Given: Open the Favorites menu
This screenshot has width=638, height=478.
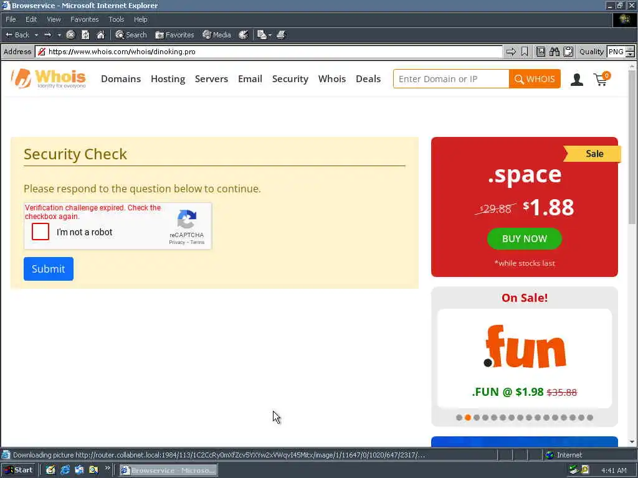Looking at the screenshot, I should pyautogui.click(x=84, y=19).
